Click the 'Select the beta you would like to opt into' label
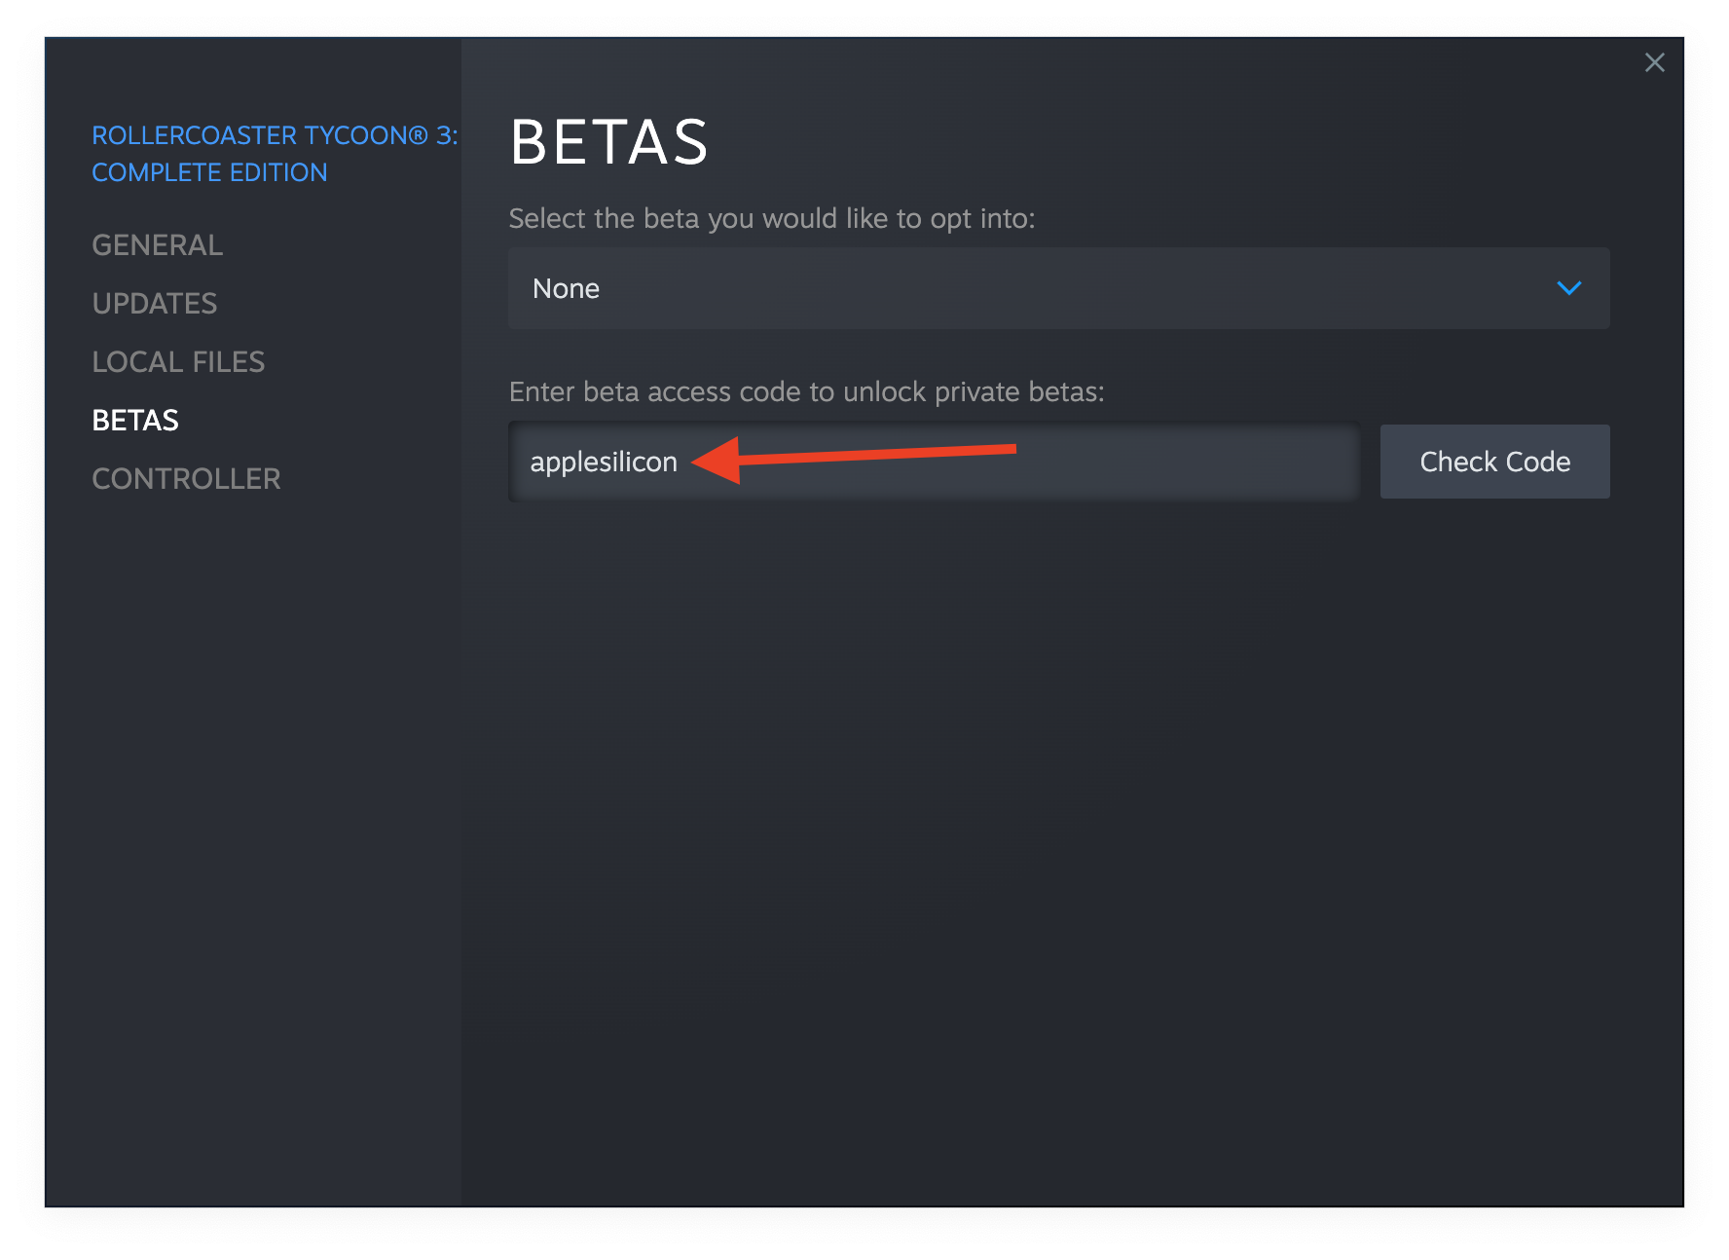This screenshot has height=1260, width=1729. pos(771,218)
